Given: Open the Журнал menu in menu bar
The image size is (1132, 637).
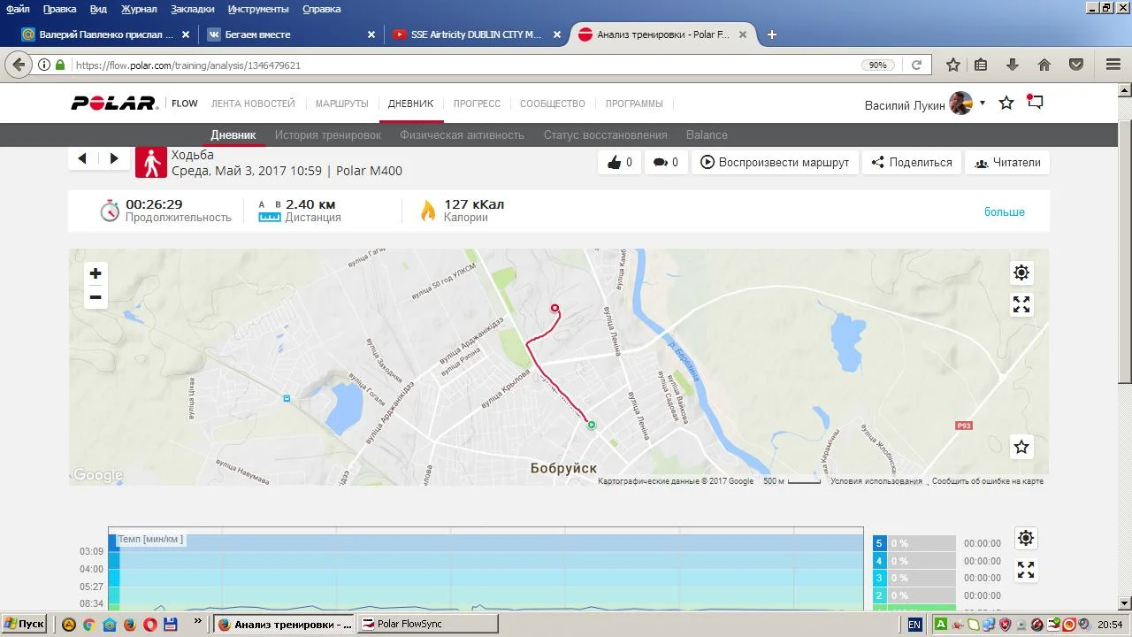Looking at the screenshot, I should 139,9.
